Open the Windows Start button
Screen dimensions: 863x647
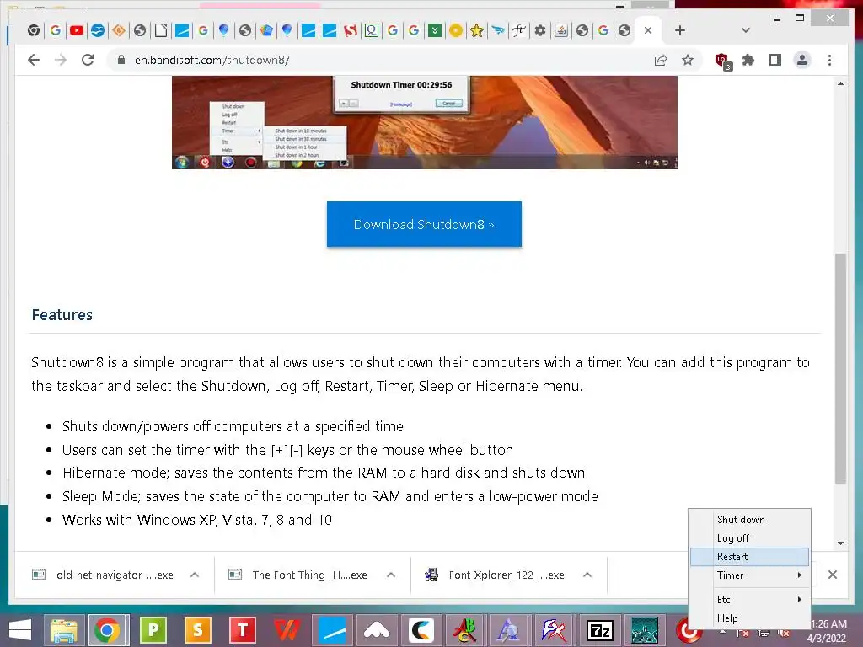tap(20, 630)
